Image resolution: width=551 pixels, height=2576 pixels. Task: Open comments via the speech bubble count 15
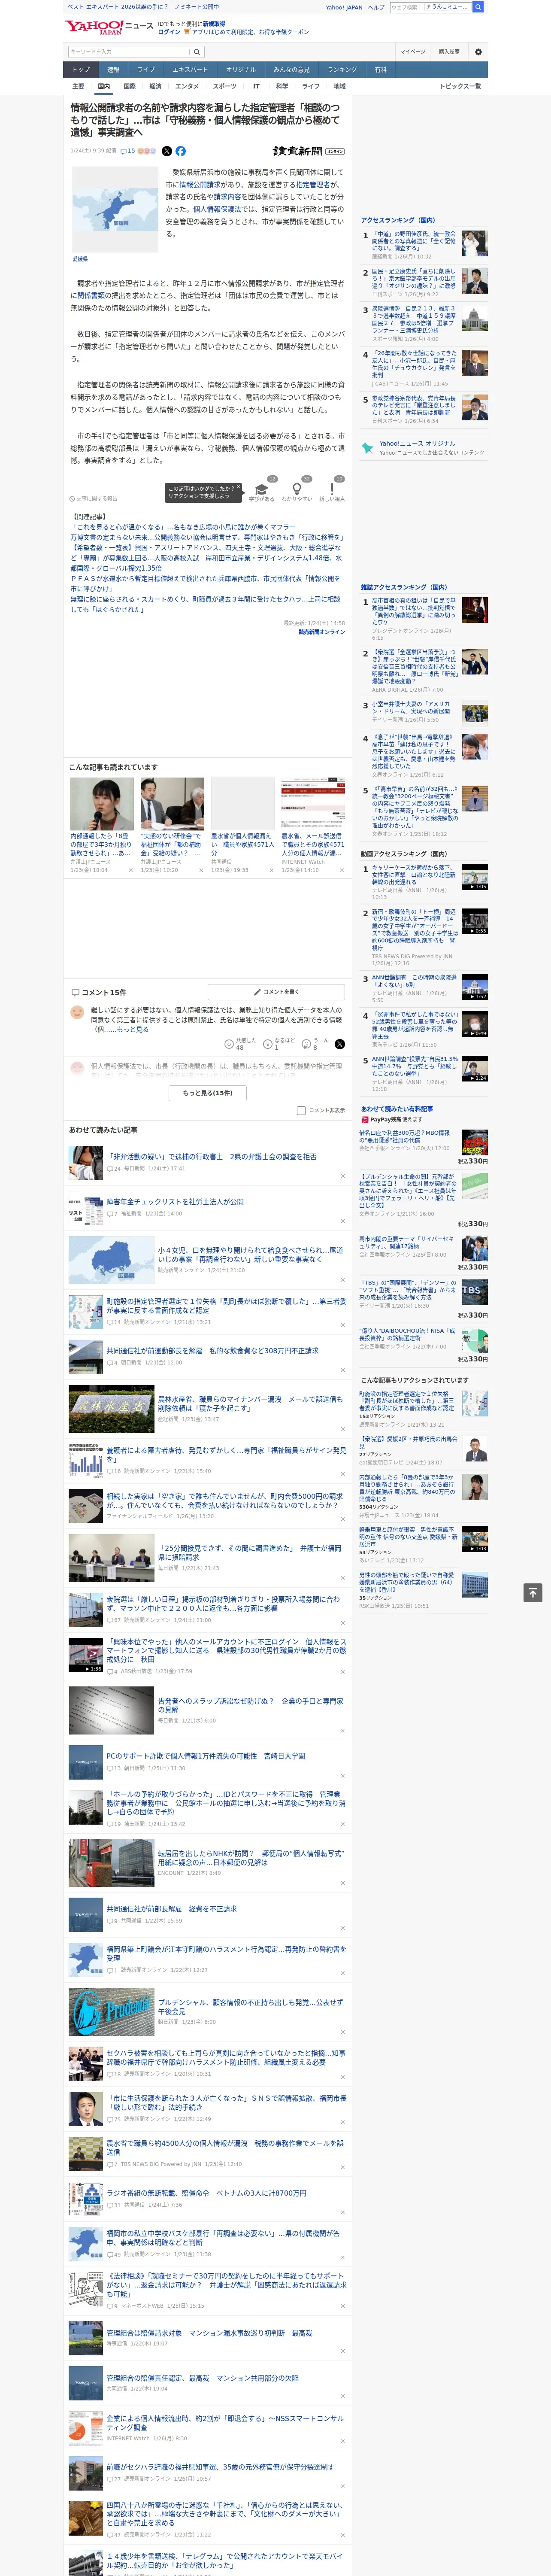pyautogui.click(x=128, y=151)
